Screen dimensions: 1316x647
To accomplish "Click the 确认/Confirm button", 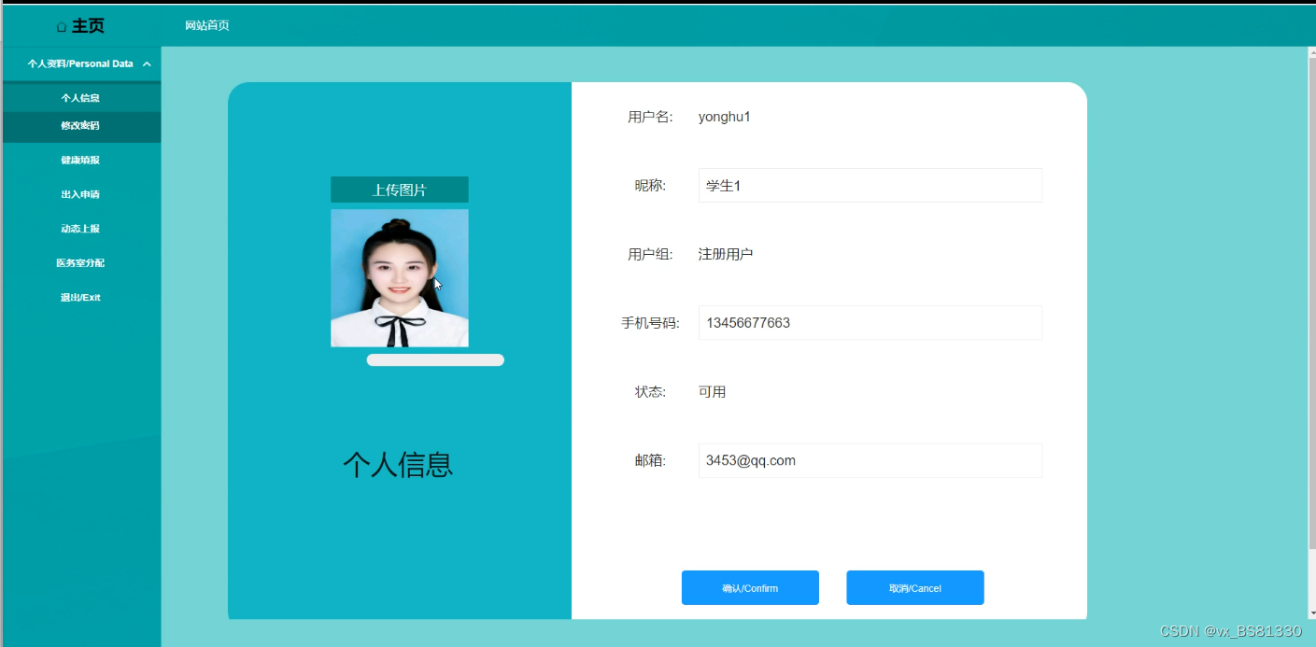I will (750, 588).
